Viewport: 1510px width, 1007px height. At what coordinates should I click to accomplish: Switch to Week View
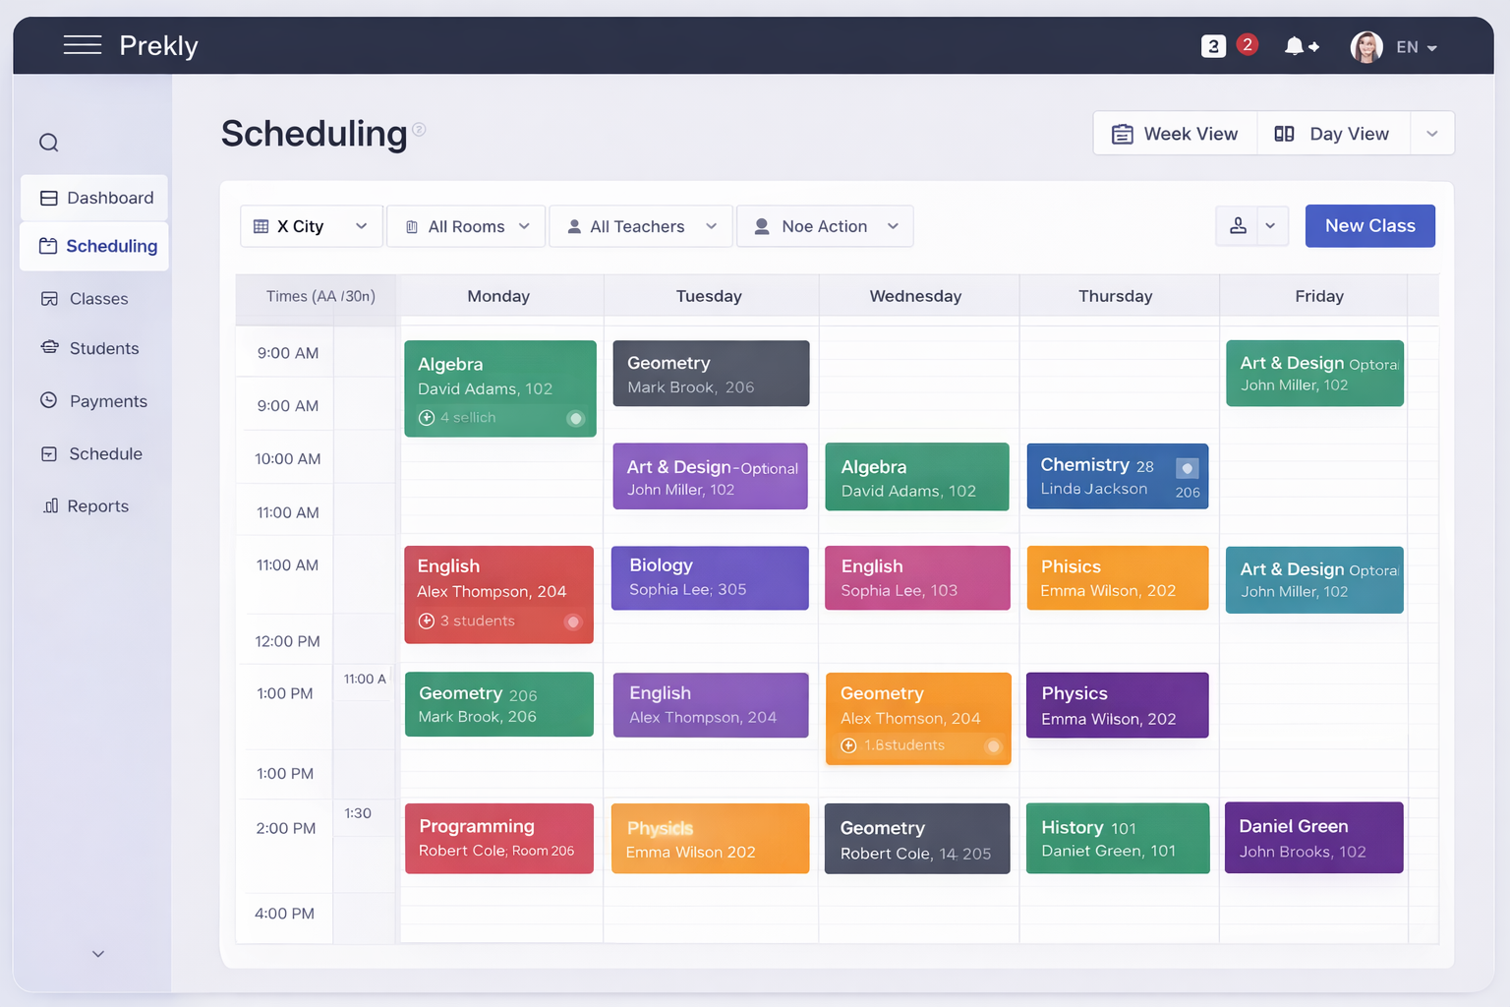coord(1175,133)
